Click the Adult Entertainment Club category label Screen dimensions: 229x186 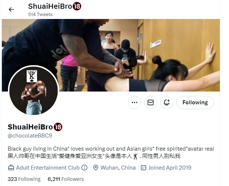point(48,168)
